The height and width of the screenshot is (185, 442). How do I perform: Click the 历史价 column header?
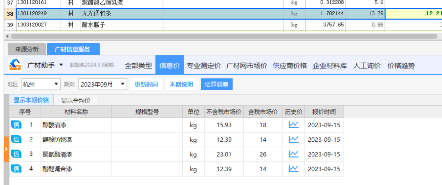tap(293, 112)
